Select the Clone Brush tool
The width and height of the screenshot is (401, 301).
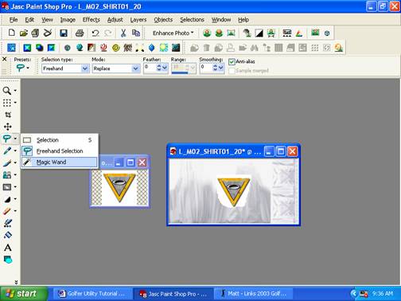tap(6, 174)
